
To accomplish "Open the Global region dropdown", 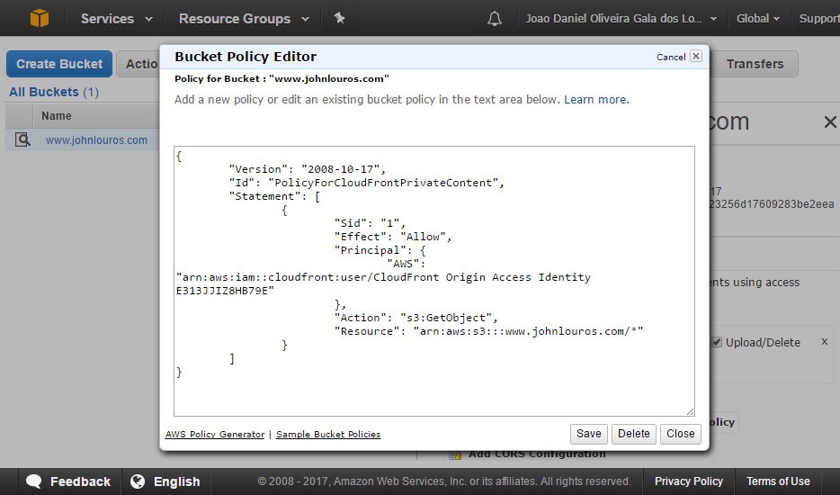I will tap(758, 19).
